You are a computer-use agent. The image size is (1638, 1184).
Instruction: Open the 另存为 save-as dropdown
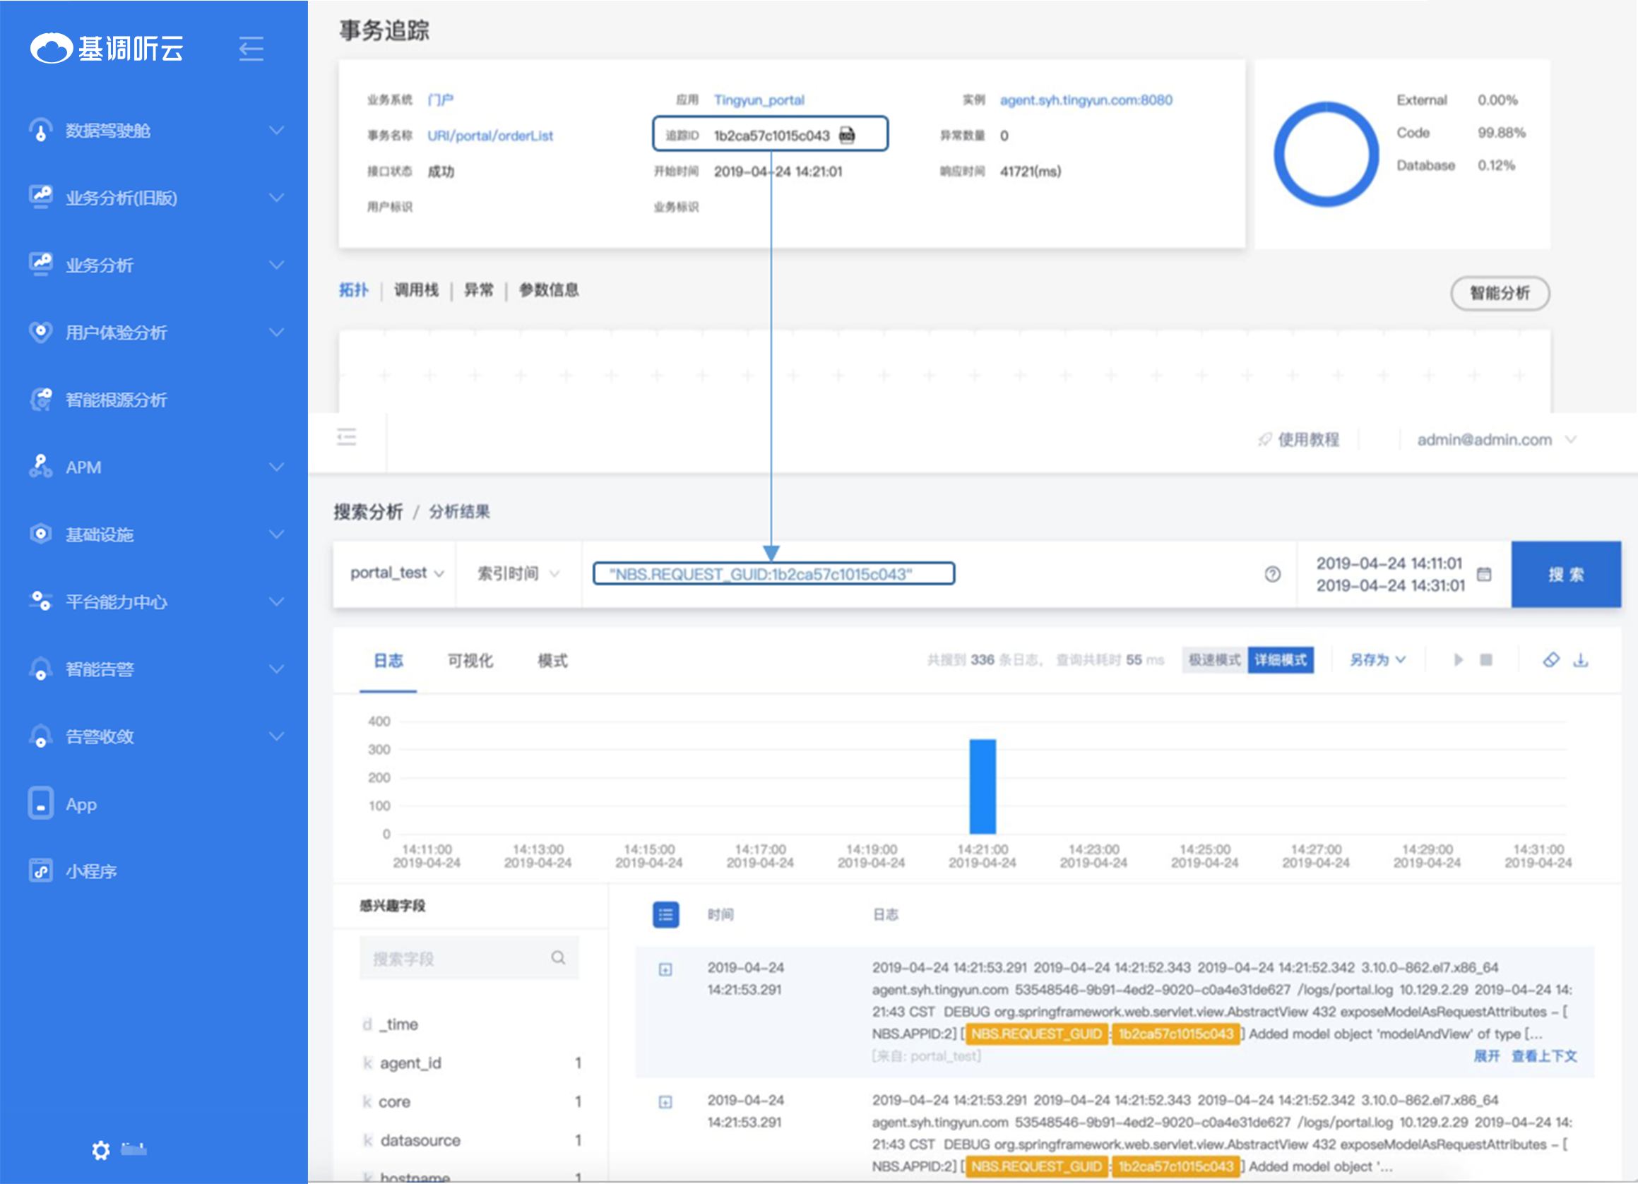click(1377, 660)
